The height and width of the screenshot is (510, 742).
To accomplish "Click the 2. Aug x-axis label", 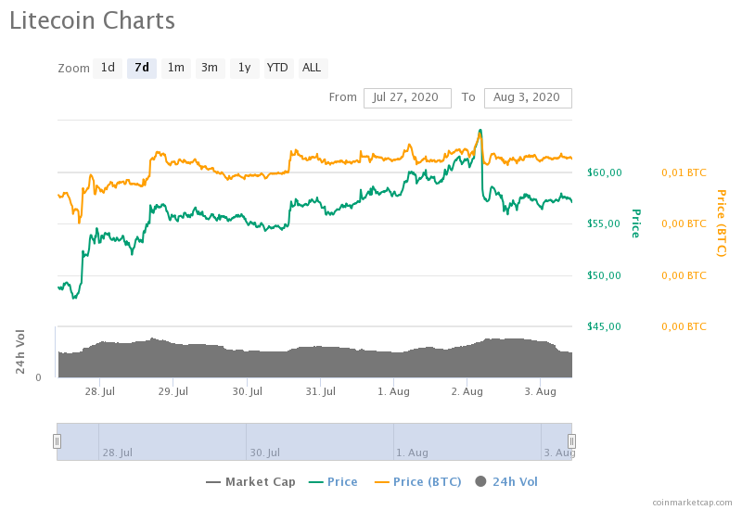I will point(467,391).
